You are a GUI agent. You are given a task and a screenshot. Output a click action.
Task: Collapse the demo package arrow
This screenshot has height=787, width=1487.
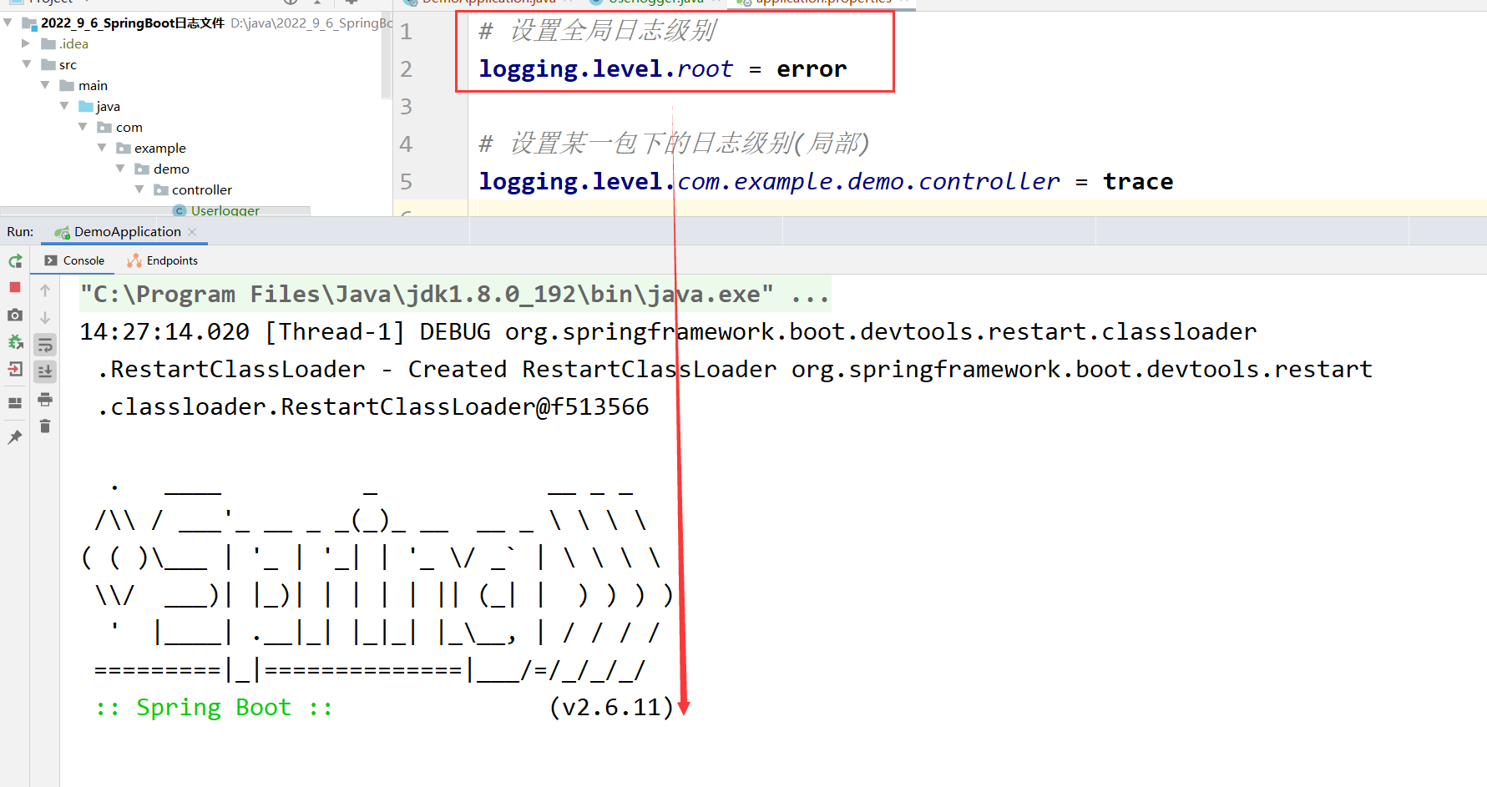(x=120, y=169)
